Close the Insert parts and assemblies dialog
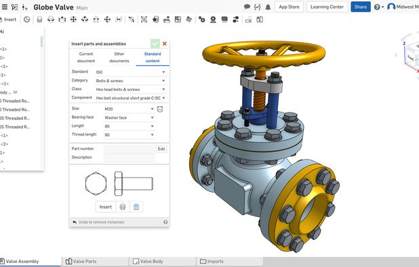Image resolution: width=419 pixels, height=267 pixels. (x=165, y=43)
